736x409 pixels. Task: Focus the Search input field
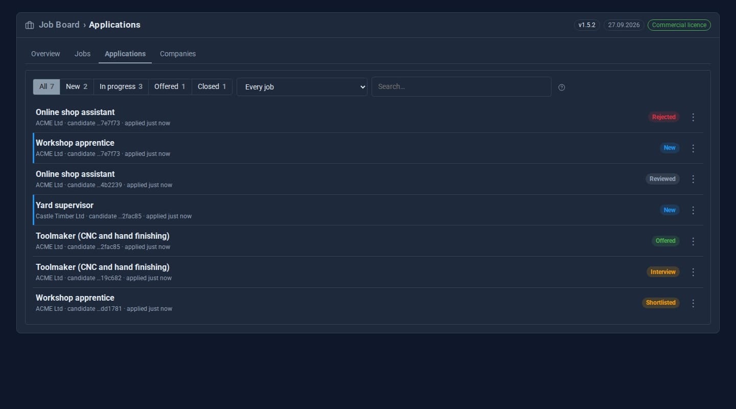(462, 87)
